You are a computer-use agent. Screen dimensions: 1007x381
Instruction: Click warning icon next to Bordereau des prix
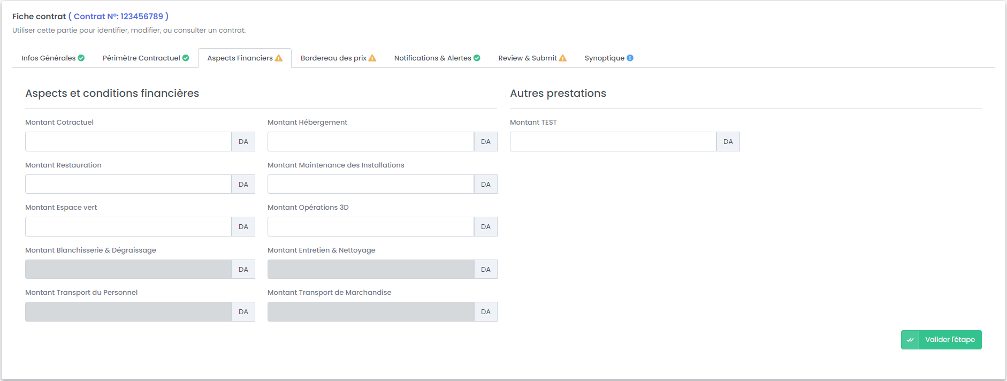[372, 58]
